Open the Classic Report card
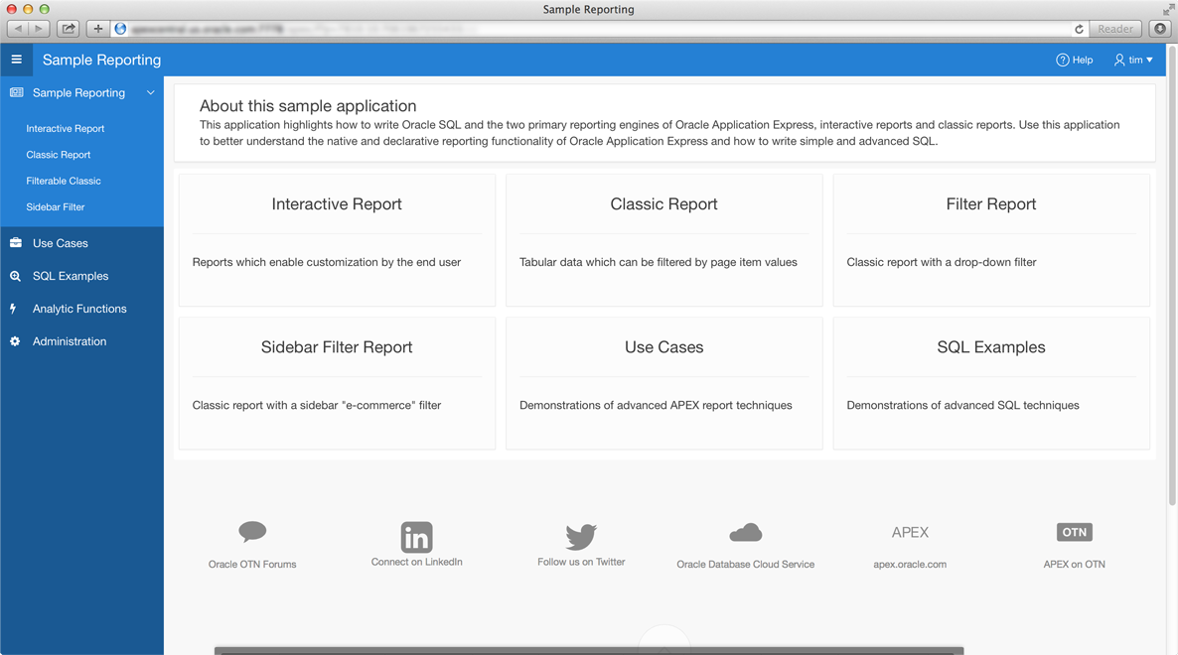The image size is (1178, 655). tap(663, 240)
